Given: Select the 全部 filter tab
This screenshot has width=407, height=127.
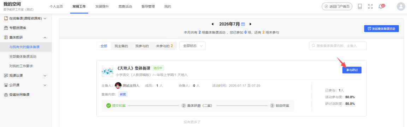Looking at the screenshot, I should [104, 46].
